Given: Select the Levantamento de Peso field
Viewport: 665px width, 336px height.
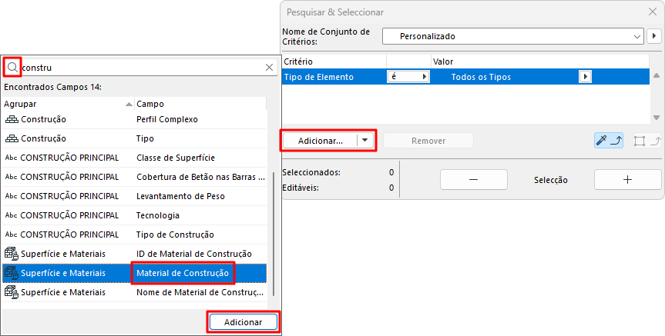Looking at the screenshot, I should click(x=180, y=196).
